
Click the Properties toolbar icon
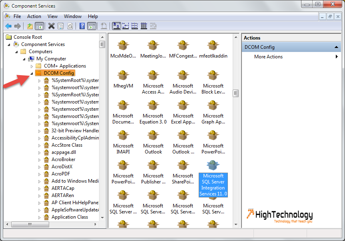[x=60, y=26]
